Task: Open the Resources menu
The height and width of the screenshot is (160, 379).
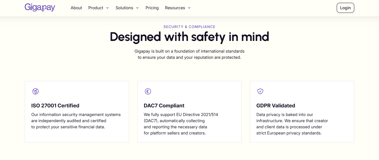Action: tap(178, 8)
